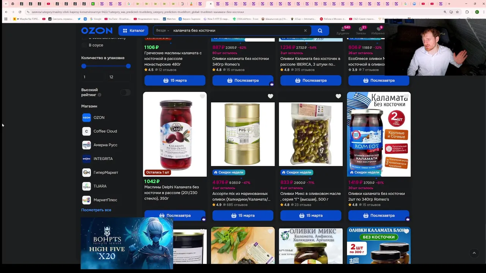Click left handle of quantity slider

point(84,66)
